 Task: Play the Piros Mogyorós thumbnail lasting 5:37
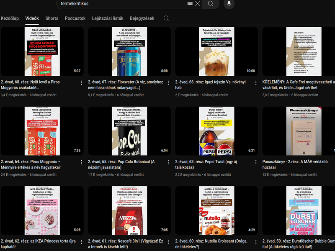pos(42,51)
